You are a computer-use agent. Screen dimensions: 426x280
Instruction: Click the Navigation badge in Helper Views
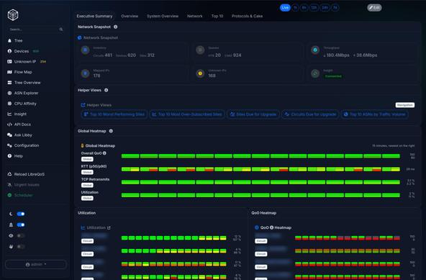click(x=405, y=105)
